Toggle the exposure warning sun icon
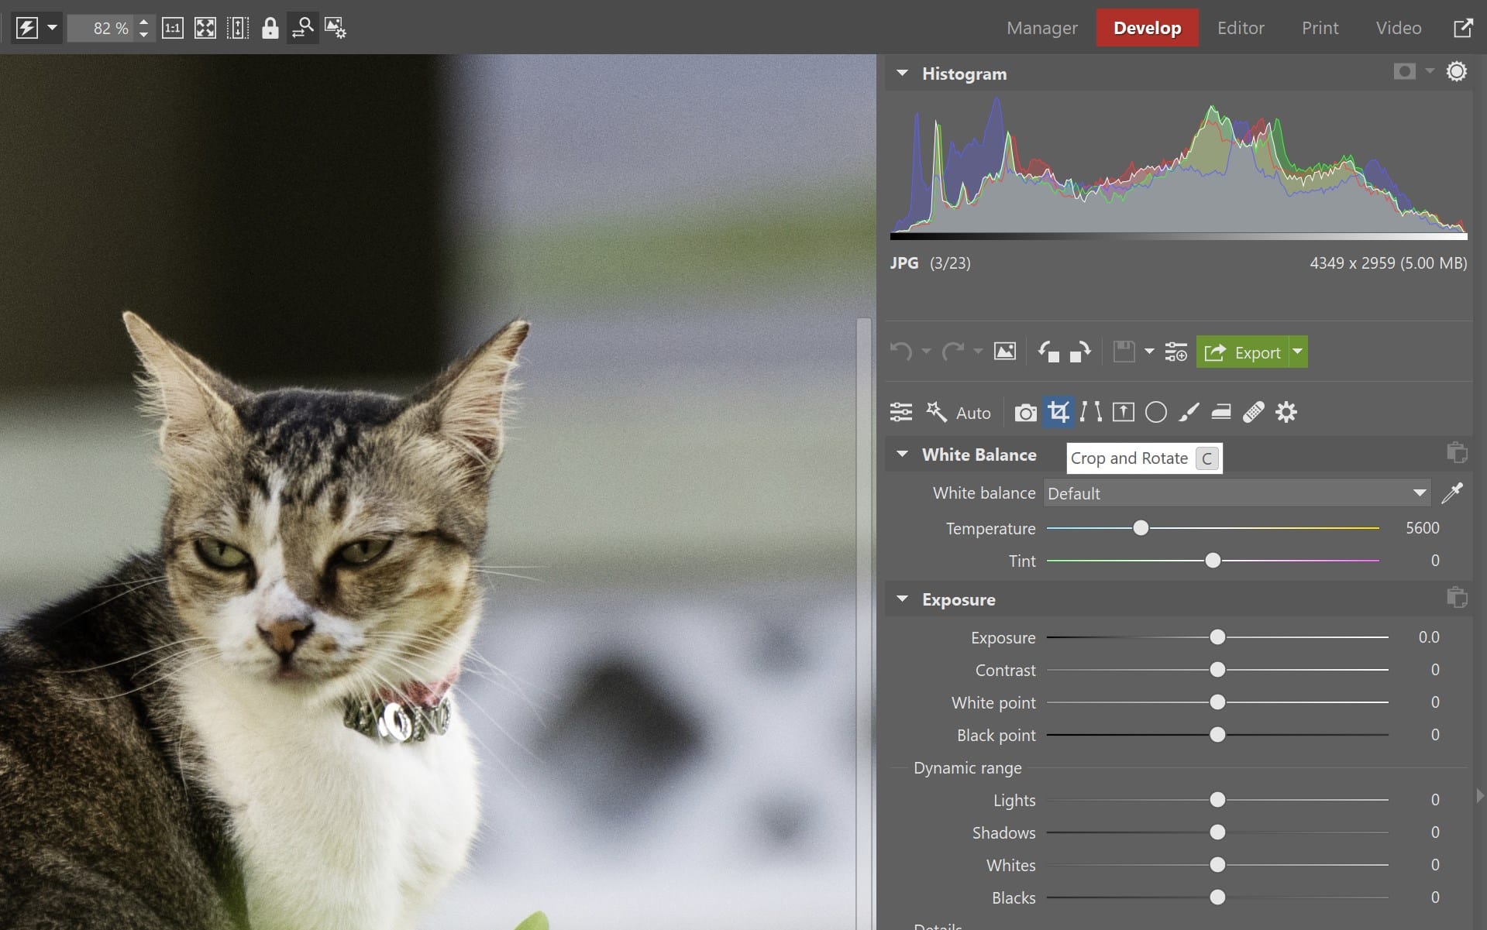1487x930 pixels. click(x=1457, y=72)
